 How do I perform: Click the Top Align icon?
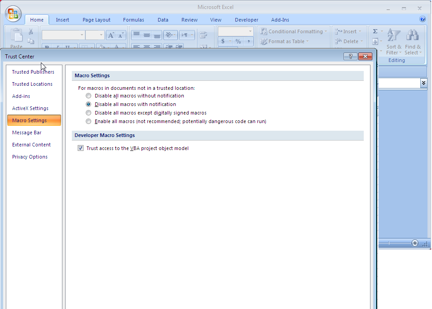click(x=137, y=35)
